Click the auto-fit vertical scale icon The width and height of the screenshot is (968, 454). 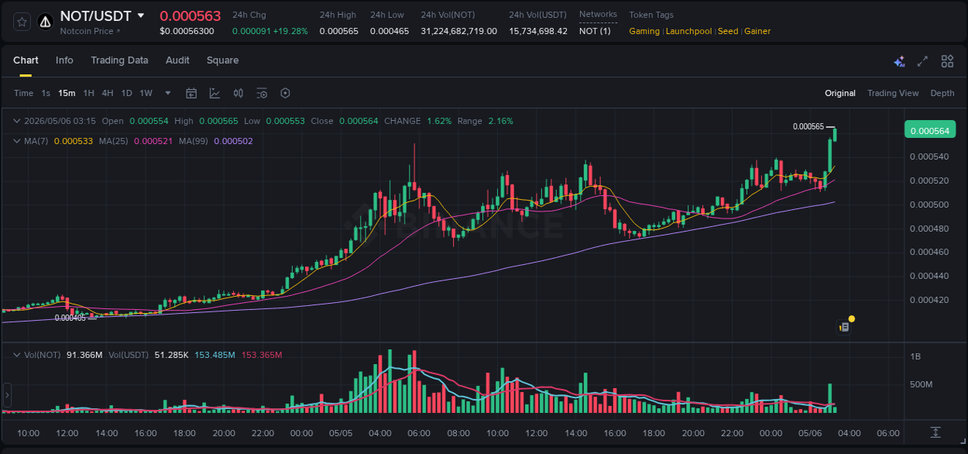click(x=935, y=432)
